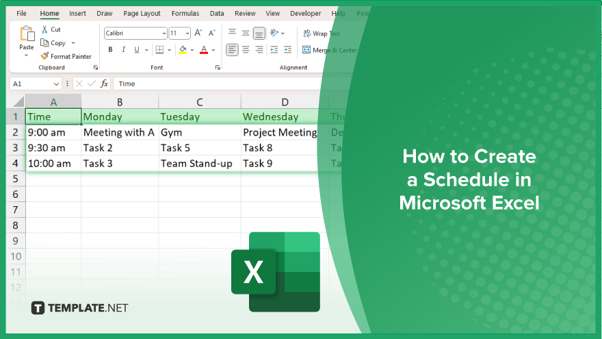Click the Cut scissors icon
This screenshot has width=602, height=339.
(x=45, y=29)
